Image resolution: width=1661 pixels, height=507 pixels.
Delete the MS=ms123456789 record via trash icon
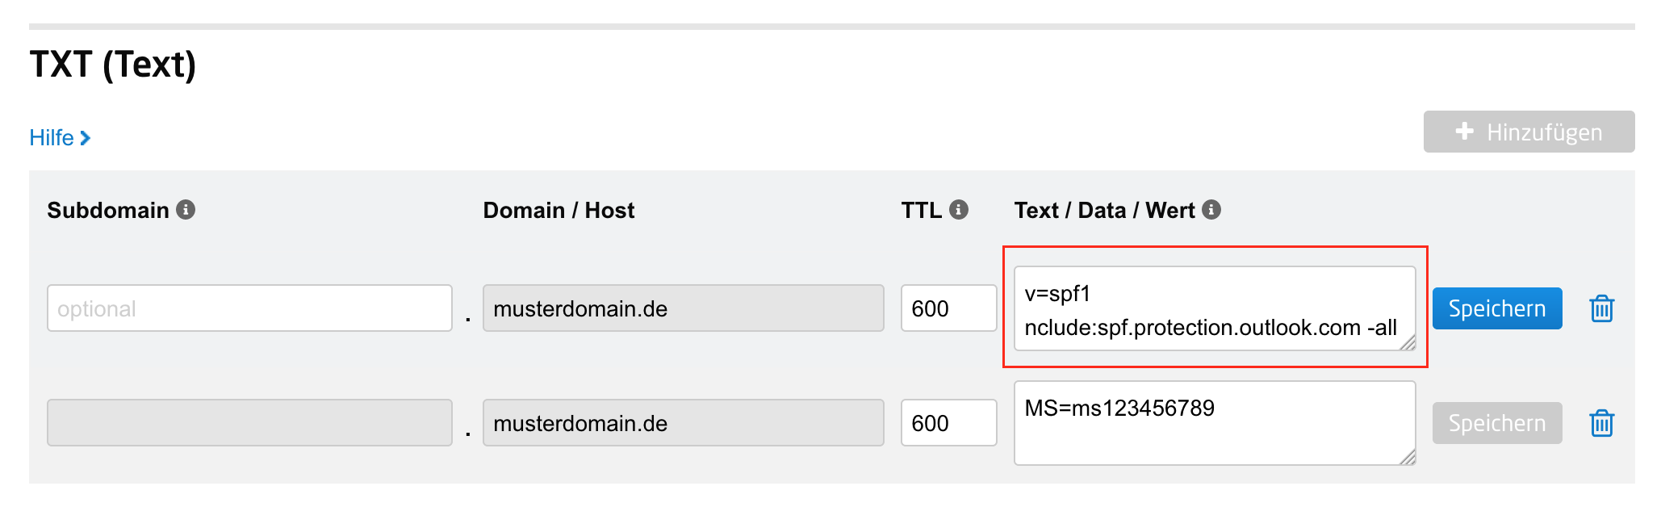click(1601, 423)
